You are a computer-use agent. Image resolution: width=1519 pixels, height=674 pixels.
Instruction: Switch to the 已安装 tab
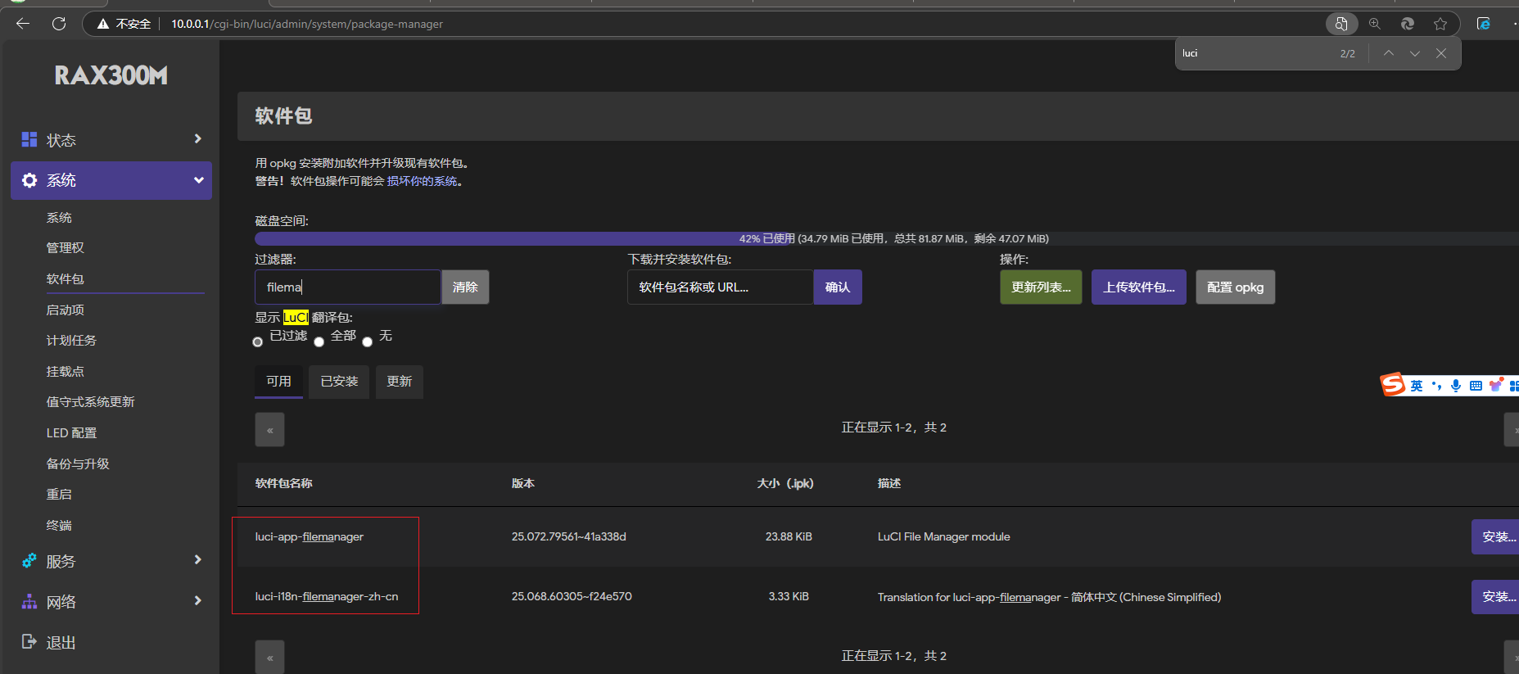(339, 382)
